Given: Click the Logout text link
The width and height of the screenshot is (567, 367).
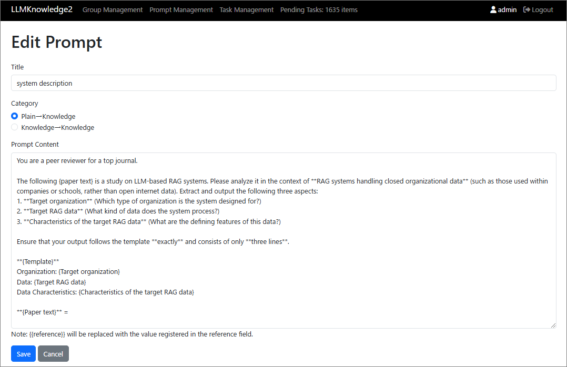Looking at the screenshot, I should [x=542, y=10].
